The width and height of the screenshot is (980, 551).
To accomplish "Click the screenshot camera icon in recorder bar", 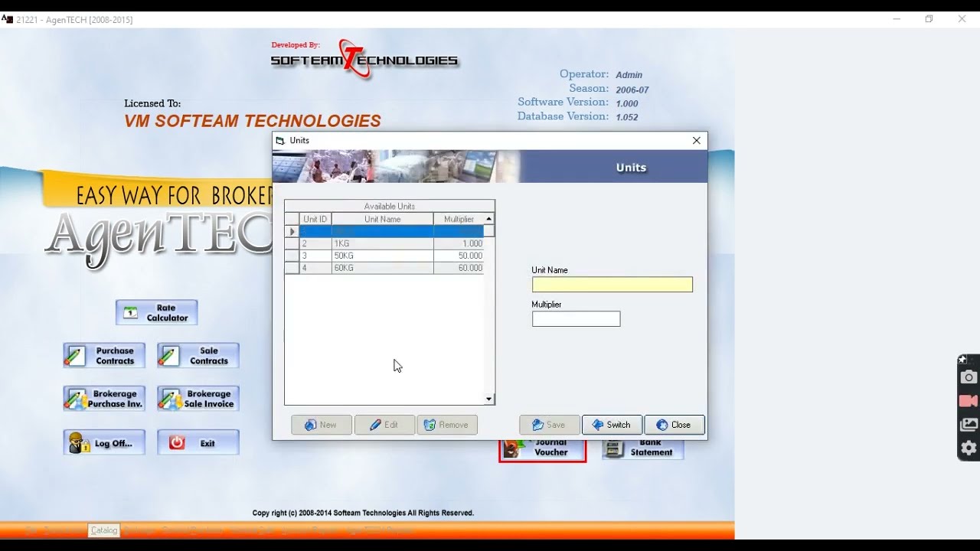I will coord(969,377).
